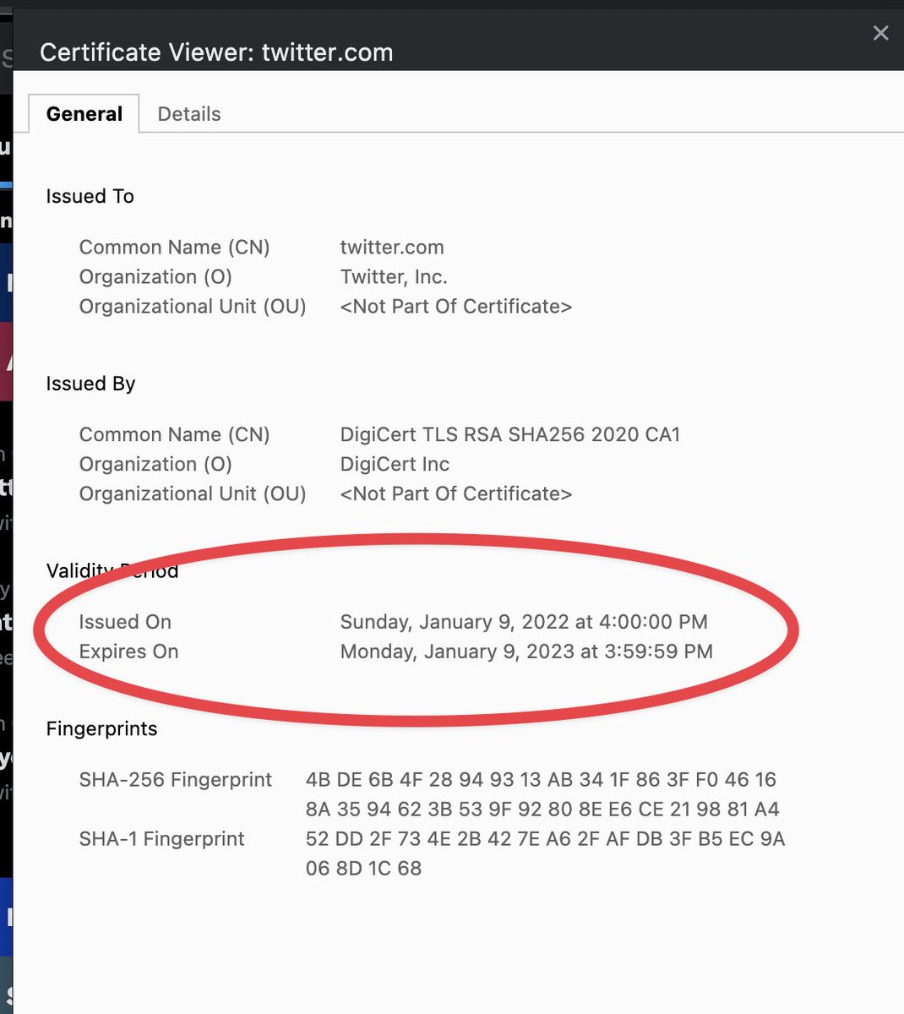Click the SHA-256 fingerprint first line
The height and width of the screenshot is (1014, 904).
click(x=541, y=779)
